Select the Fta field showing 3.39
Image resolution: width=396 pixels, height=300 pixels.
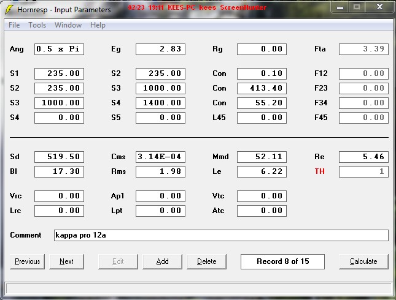363,49
